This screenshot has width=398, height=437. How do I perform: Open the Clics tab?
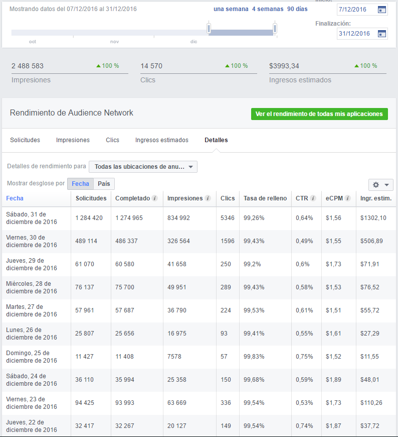click(112, 140)
